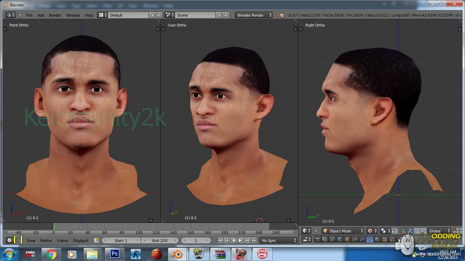This screenshot has height=261, width=465.
Task: Open the World properties tab
Action: click(339, 239)
